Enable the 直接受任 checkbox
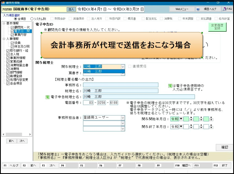Image resolution: width=234 pixels, height=174 pixels. [x=130, y=66]
